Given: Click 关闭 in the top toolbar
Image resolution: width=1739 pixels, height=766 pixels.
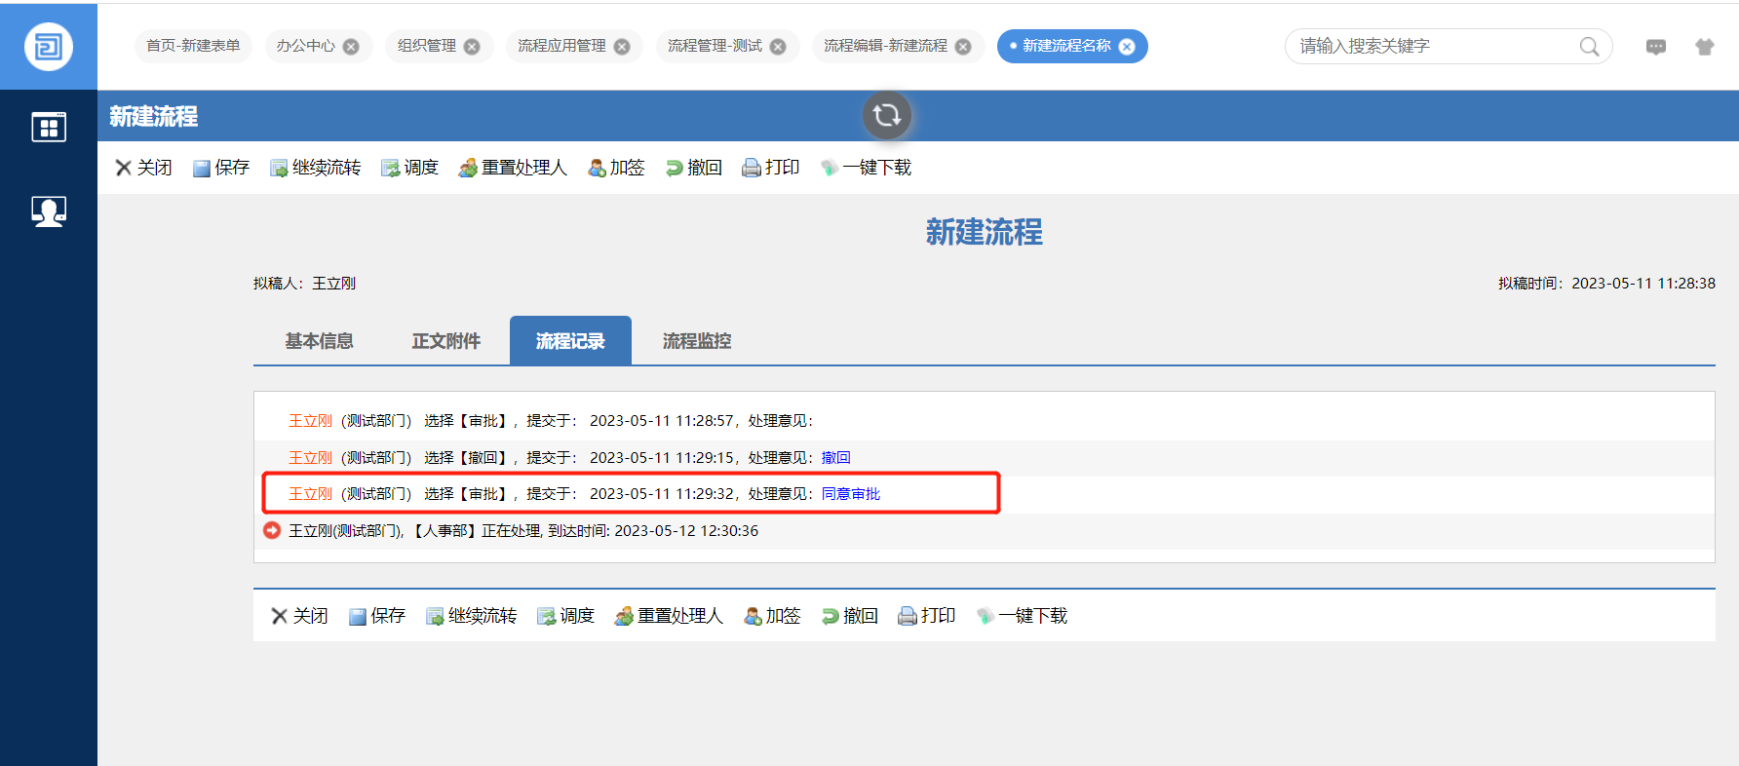Looking at the screenshot, I should click(143, 168).
